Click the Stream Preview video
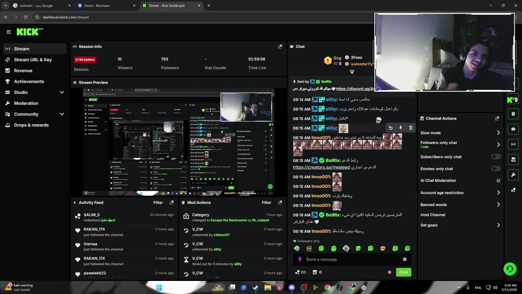The width and height of the screenshot is (522, 294). pos(179,142)
